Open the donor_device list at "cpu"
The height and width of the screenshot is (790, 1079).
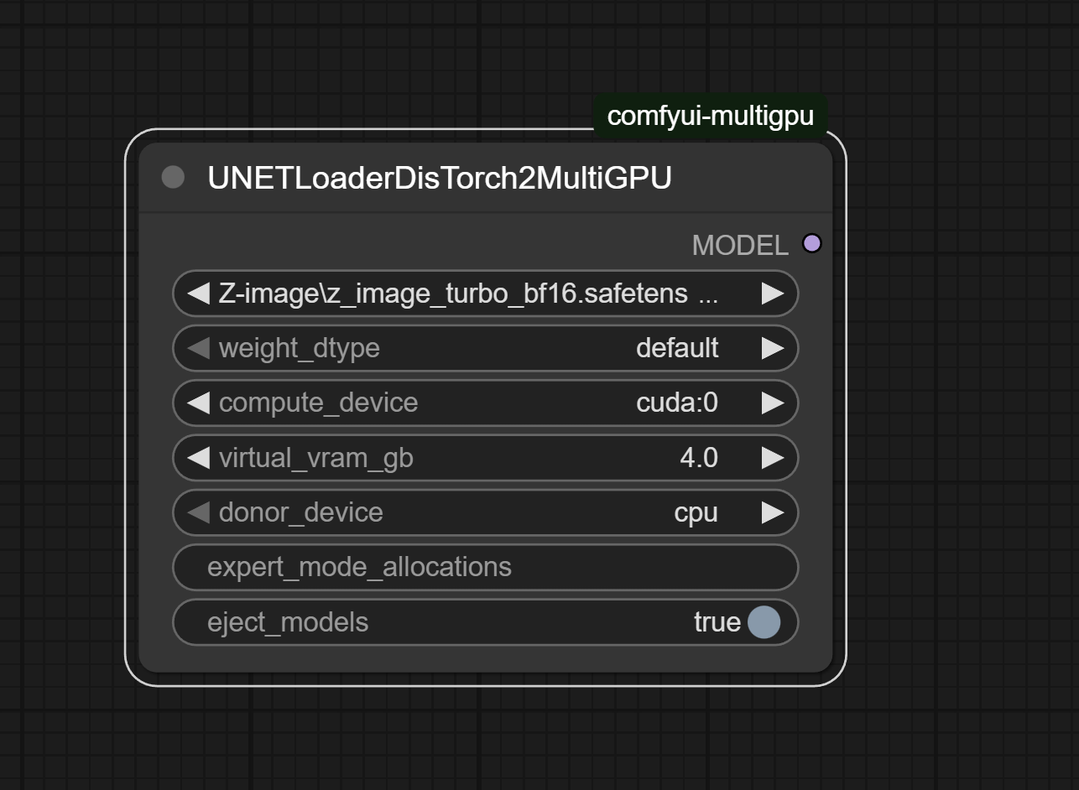[696, 512]
